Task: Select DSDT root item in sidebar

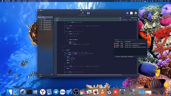Action: (x=45, y=17)
